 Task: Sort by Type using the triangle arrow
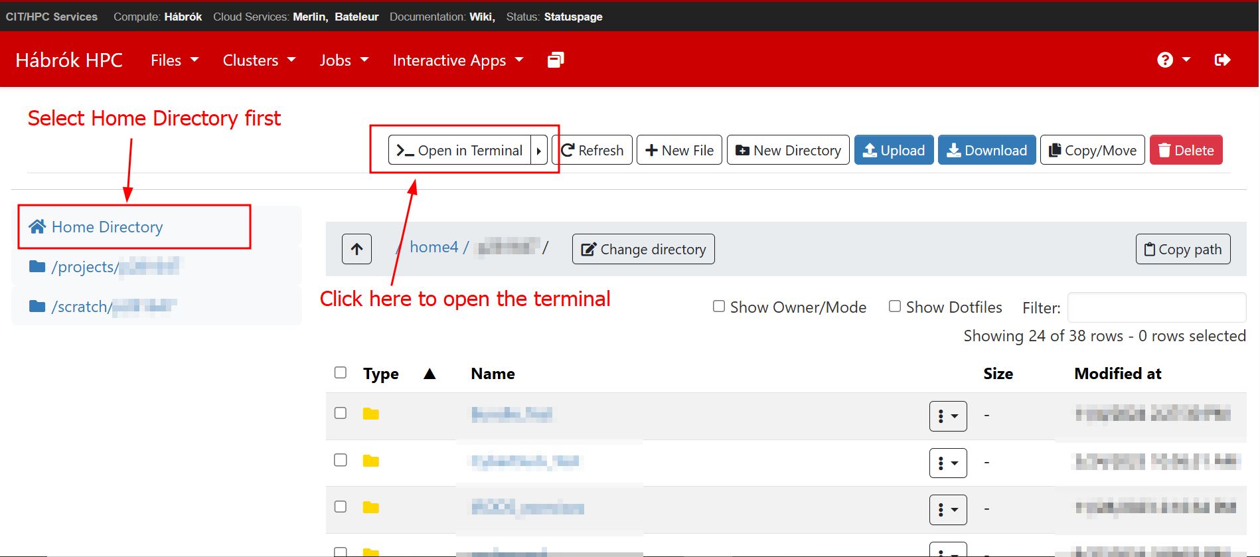point(430,374)
